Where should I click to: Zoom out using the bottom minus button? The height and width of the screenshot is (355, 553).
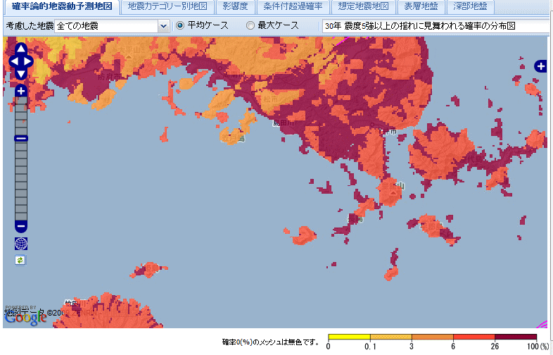[x=21, y=226]
